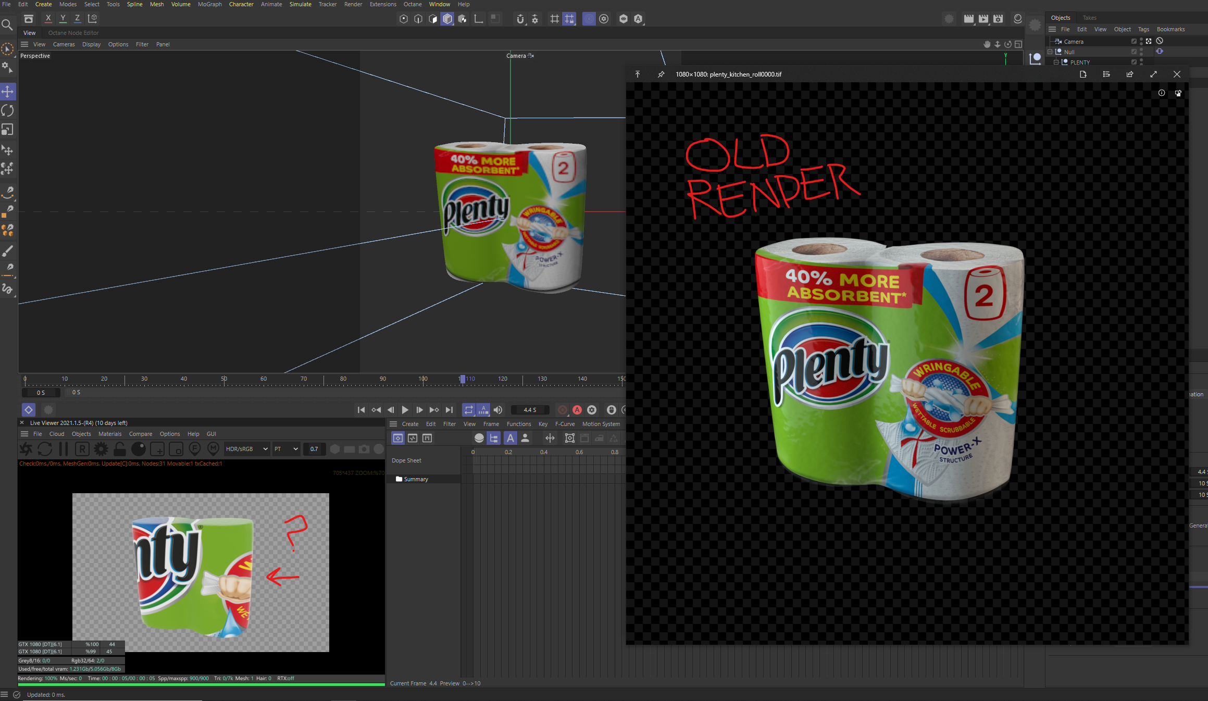Image resolution: width=1208 pixels, height=701 pixels.
Task: Click the viewport orbit rotate icon
Action: [1008, 44]
